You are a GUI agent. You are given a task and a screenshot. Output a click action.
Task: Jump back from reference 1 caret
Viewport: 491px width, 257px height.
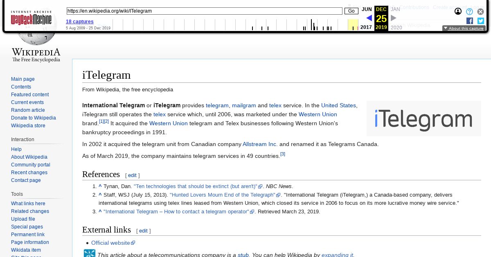pyautogui.click(x=100, y=186)
